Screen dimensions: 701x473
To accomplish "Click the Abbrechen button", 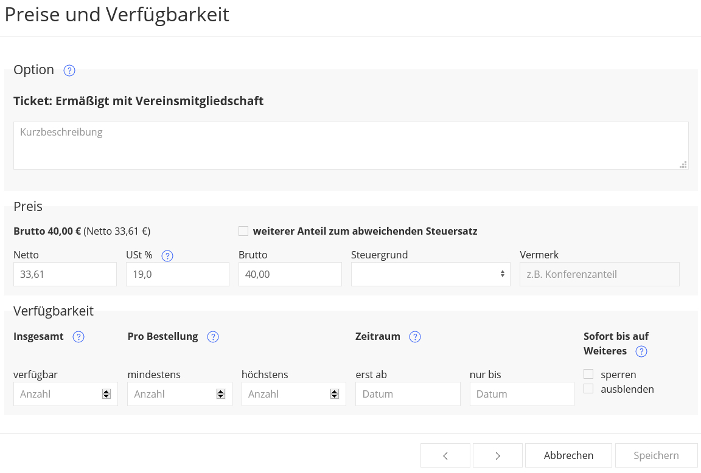I will (568, 455).
